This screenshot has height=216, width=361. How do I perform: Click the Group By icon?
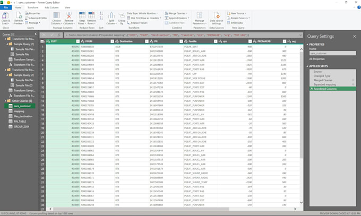[x=122, y=16]
